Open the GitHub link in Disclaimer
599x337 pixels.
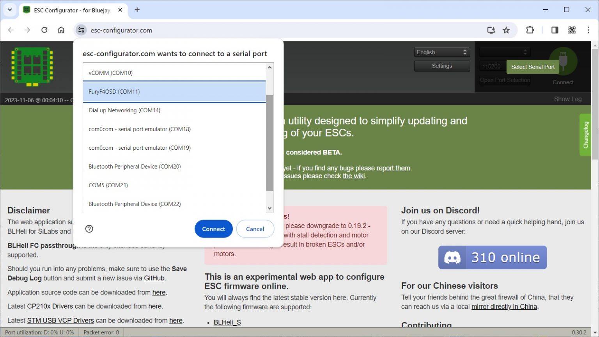(x=154, y=278)
